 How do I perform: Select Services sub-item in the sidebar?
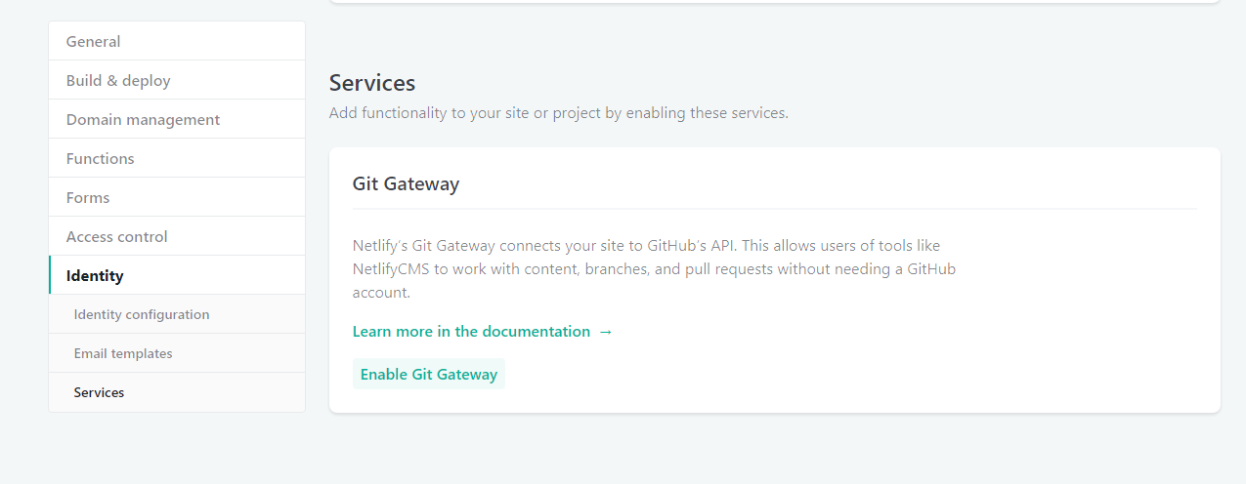99,393
